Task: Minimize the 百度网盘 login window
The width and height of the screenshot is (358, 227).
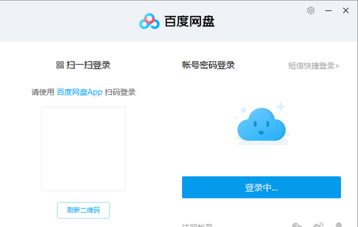Action: coord(328,10)
